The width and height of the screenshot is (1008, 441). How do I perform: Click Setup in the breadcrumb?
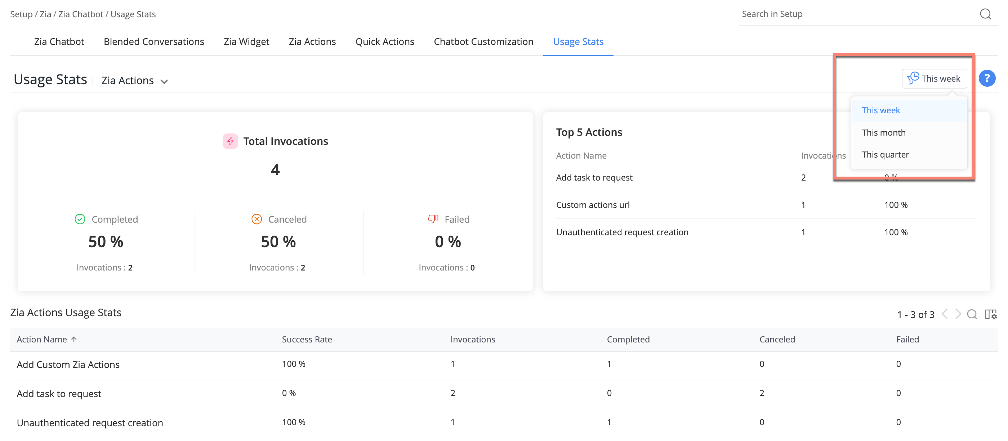pyautogui.click(x=21, y=14)
